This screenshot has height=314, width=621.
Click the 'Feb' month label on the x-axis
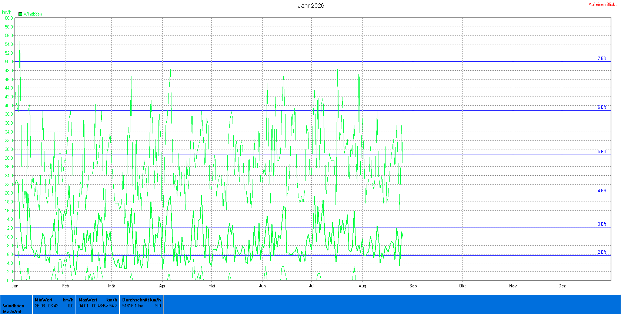(x=66, y=286)
